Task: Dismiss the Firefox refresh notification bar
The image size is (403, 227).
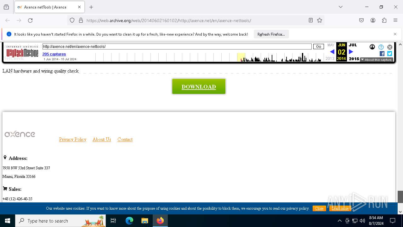Action: tap(395, 34)
